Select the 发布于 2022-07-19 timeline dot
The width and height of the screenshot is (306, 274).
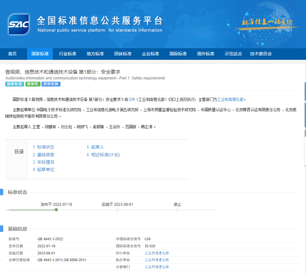pyautogui.click(x=56, y=210)
